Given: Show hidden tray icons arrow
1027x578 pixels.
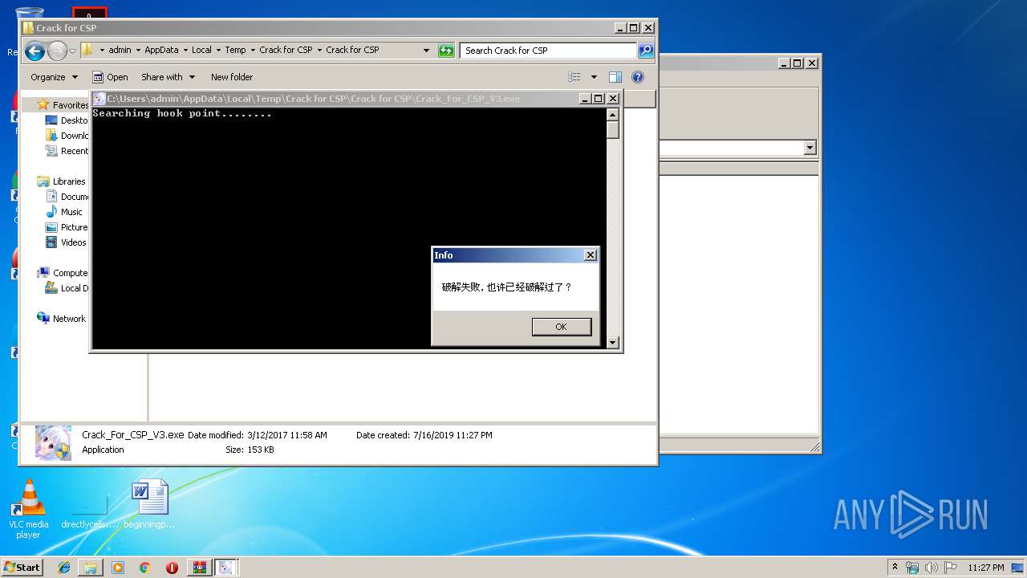Looking at the screenshot, I should [x=895, y=568].
